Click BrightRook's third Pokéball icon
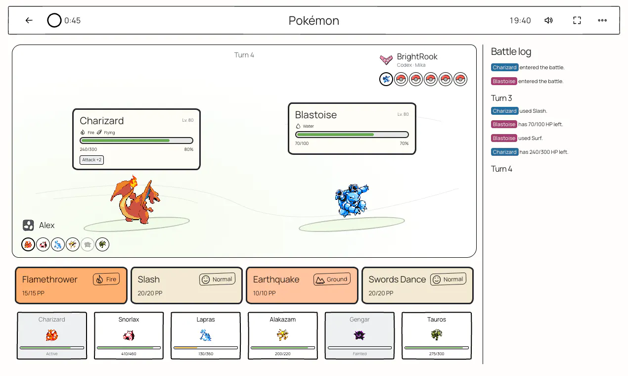Screen dimensions: 628x376 click(x=416, y=79)
